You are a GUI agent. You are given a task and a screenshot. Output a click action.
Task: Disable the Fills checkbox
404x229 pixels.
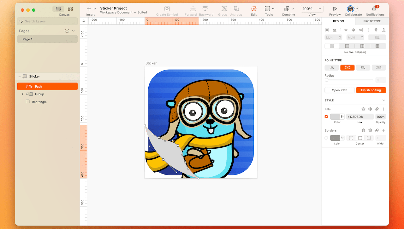(326, 117)
